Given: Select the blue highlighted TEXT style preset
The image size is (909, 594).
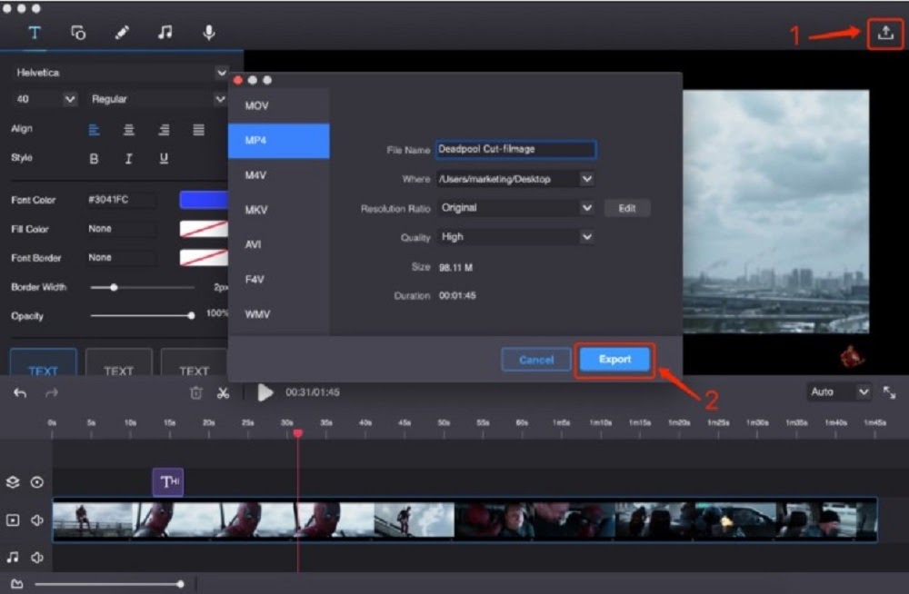Looking at the screenshot, I should 44,363.
